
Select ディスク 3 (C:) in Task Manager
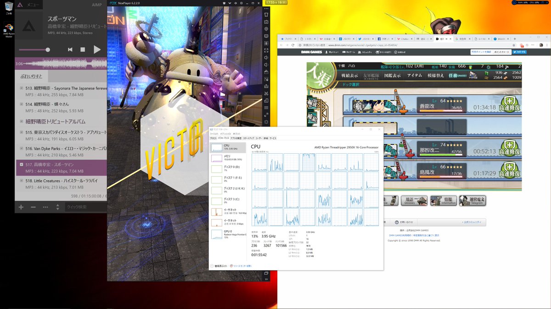pyautogui.click(x=228, y=201)
